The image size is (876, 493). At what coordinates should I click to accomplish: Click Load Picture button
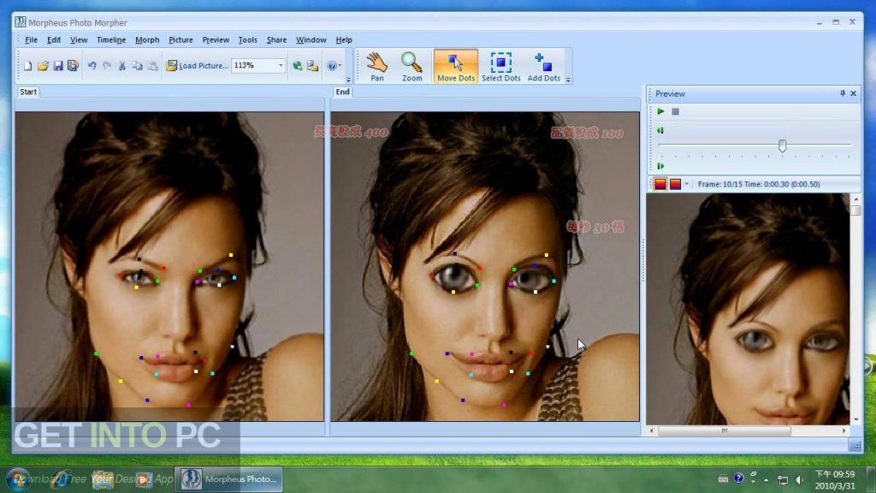(x=198, y=65)
